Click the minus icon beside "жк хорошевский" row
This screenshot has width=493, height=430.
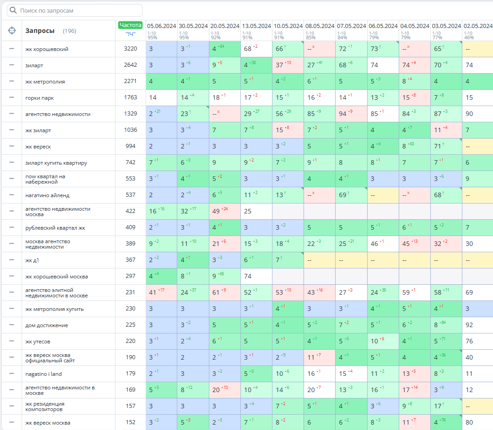(12, 49)
